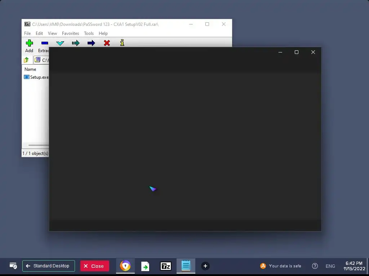This screenshot has width=369, height=276.
Task: Click the horizontal scrollbar in 7-Zip list
Action: (39, 145)
